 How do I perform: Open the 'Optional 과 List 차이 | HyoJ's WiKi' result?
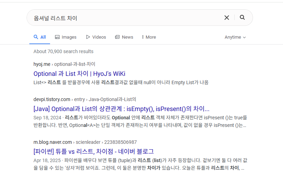79,73
